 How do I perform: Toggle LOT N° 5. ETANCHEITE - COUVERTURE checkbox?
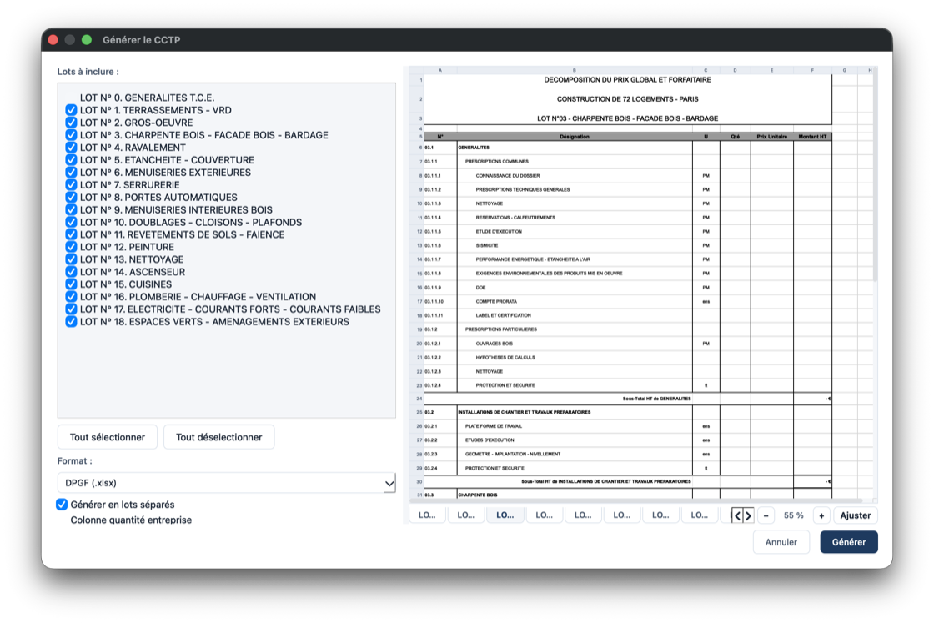71,160
